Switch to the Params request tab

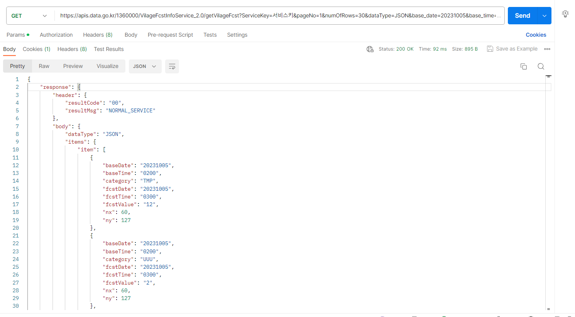pos(18,35)
